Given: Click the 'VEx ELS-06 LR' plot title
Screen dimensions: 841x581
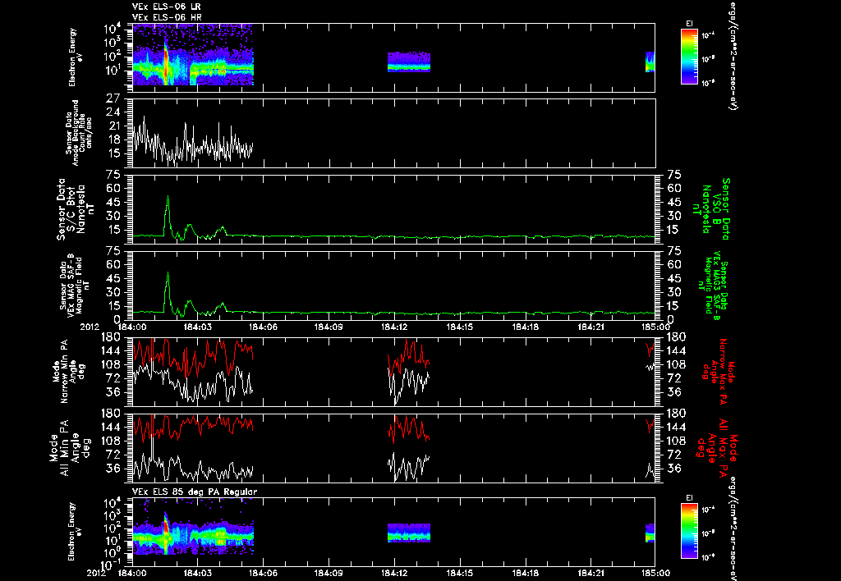Looking at the screenshot, I should [167, 7].
